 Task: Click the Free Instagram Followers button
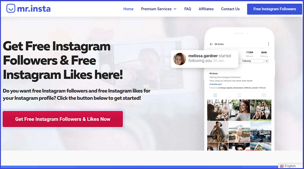click(x=275, y=9)
